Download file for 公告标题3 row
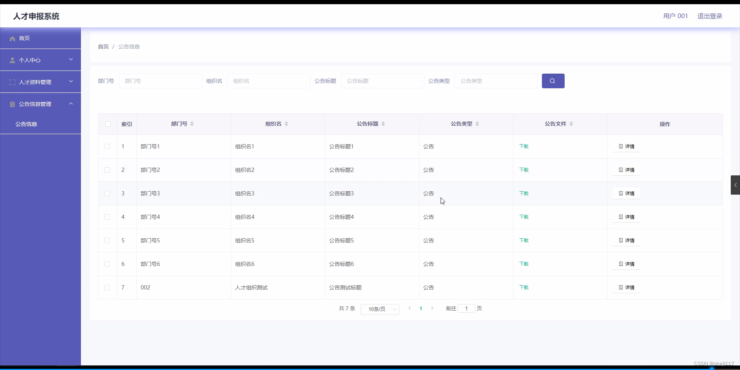This screenshot has height=370, width=740. (x=524, y=193)
